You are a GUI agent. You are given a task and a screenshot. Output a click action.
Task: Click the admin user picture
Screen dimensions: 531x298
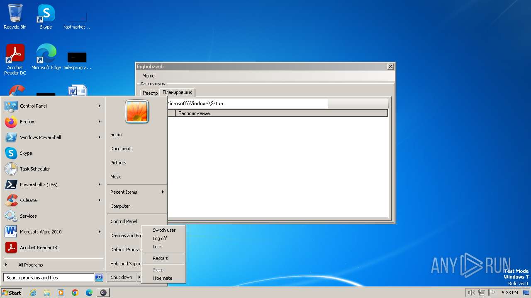tap(137, 111)
